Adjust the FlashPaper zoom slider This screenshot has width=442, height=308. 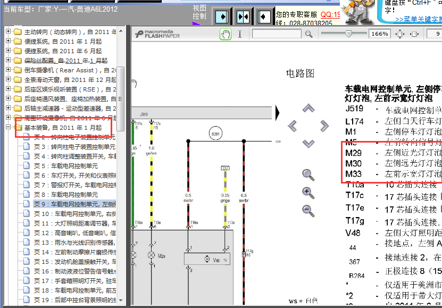click(x=348, y=34)
